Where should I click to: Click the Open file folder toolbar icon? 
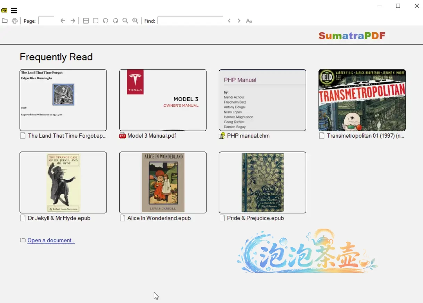(5, 21)
